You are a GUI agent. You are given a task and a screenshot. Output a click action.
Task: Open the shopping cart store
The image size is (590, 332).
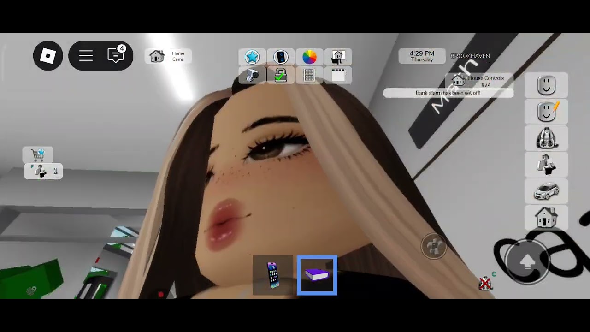(x=38, y=154)
